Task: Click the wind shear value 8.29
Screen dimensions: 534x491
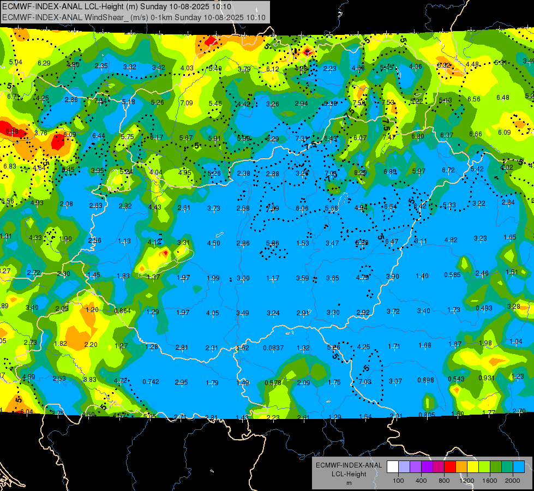Action: pyautogui.click(x=361, y=173)
